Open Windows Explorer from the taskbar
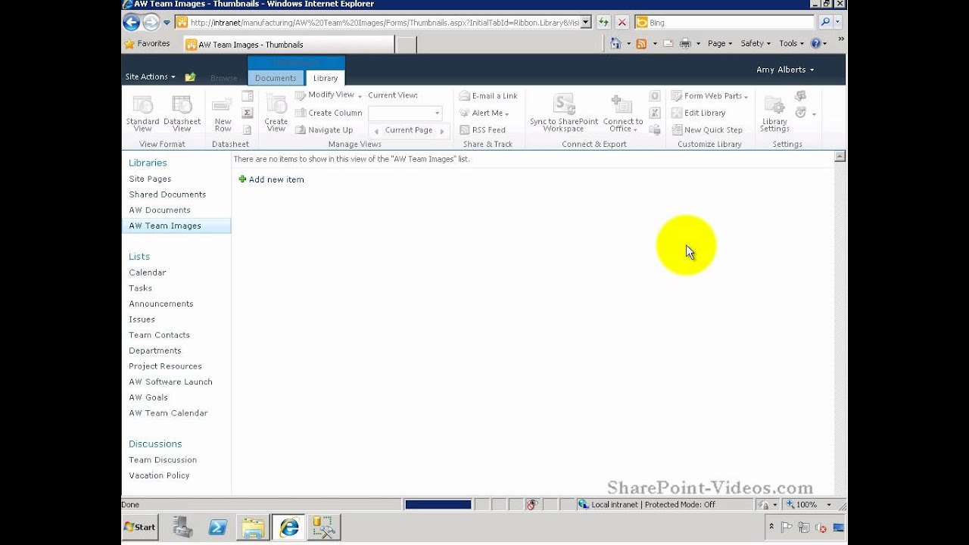969x545 pixels. pos(252,527)
